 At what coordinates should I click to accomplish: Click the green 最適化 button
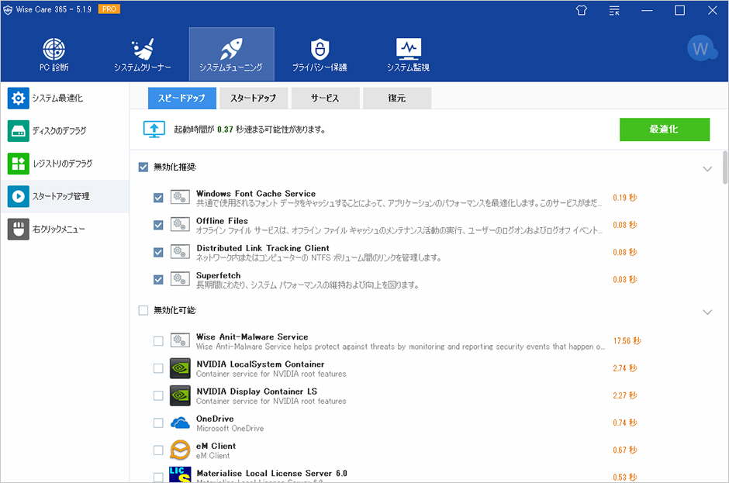665,129
